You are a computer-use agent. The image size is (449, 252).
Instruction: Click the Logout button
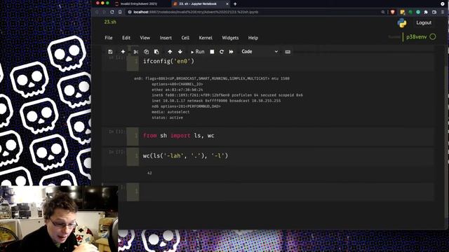(x=424, y=22)
